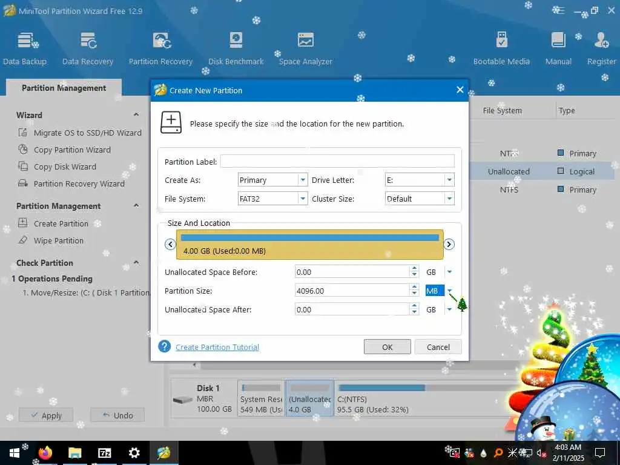Click the Undo button

coord(117,415)
